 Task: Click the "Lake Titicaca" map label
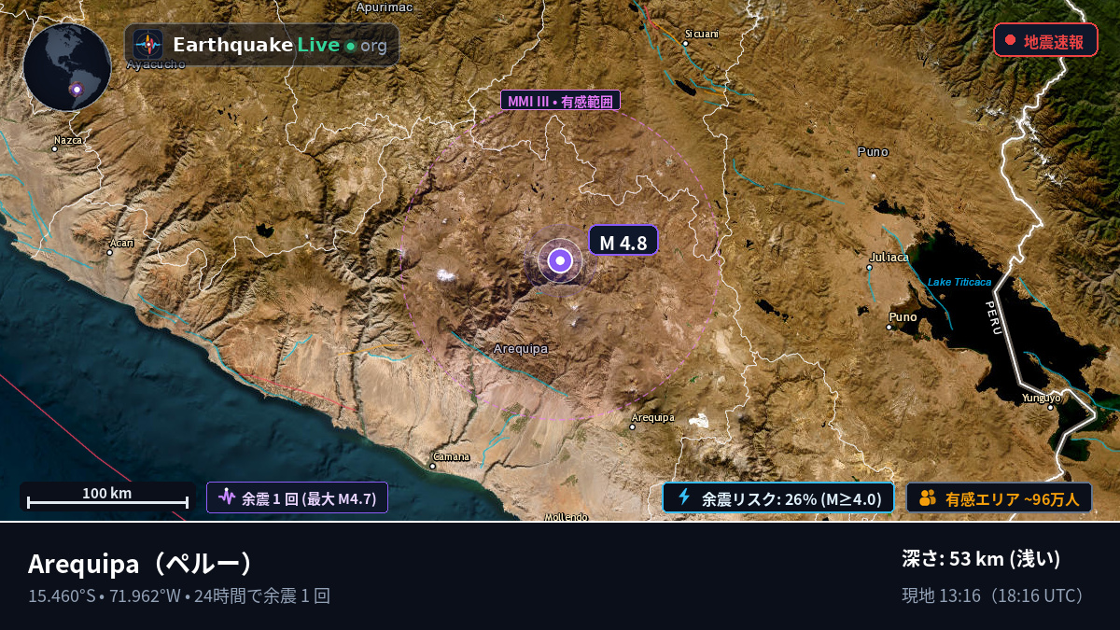[959, 282]
